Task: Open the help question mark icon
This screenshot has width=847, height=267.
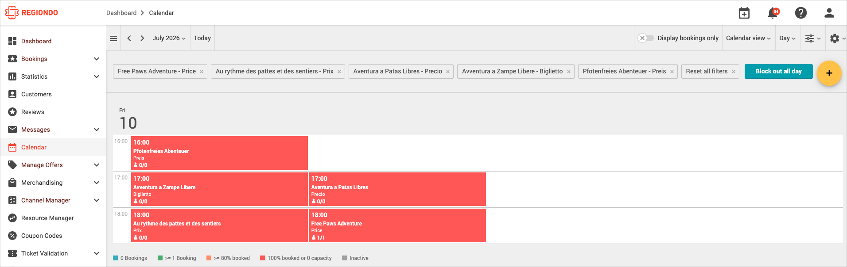Action: pos(801,13)
